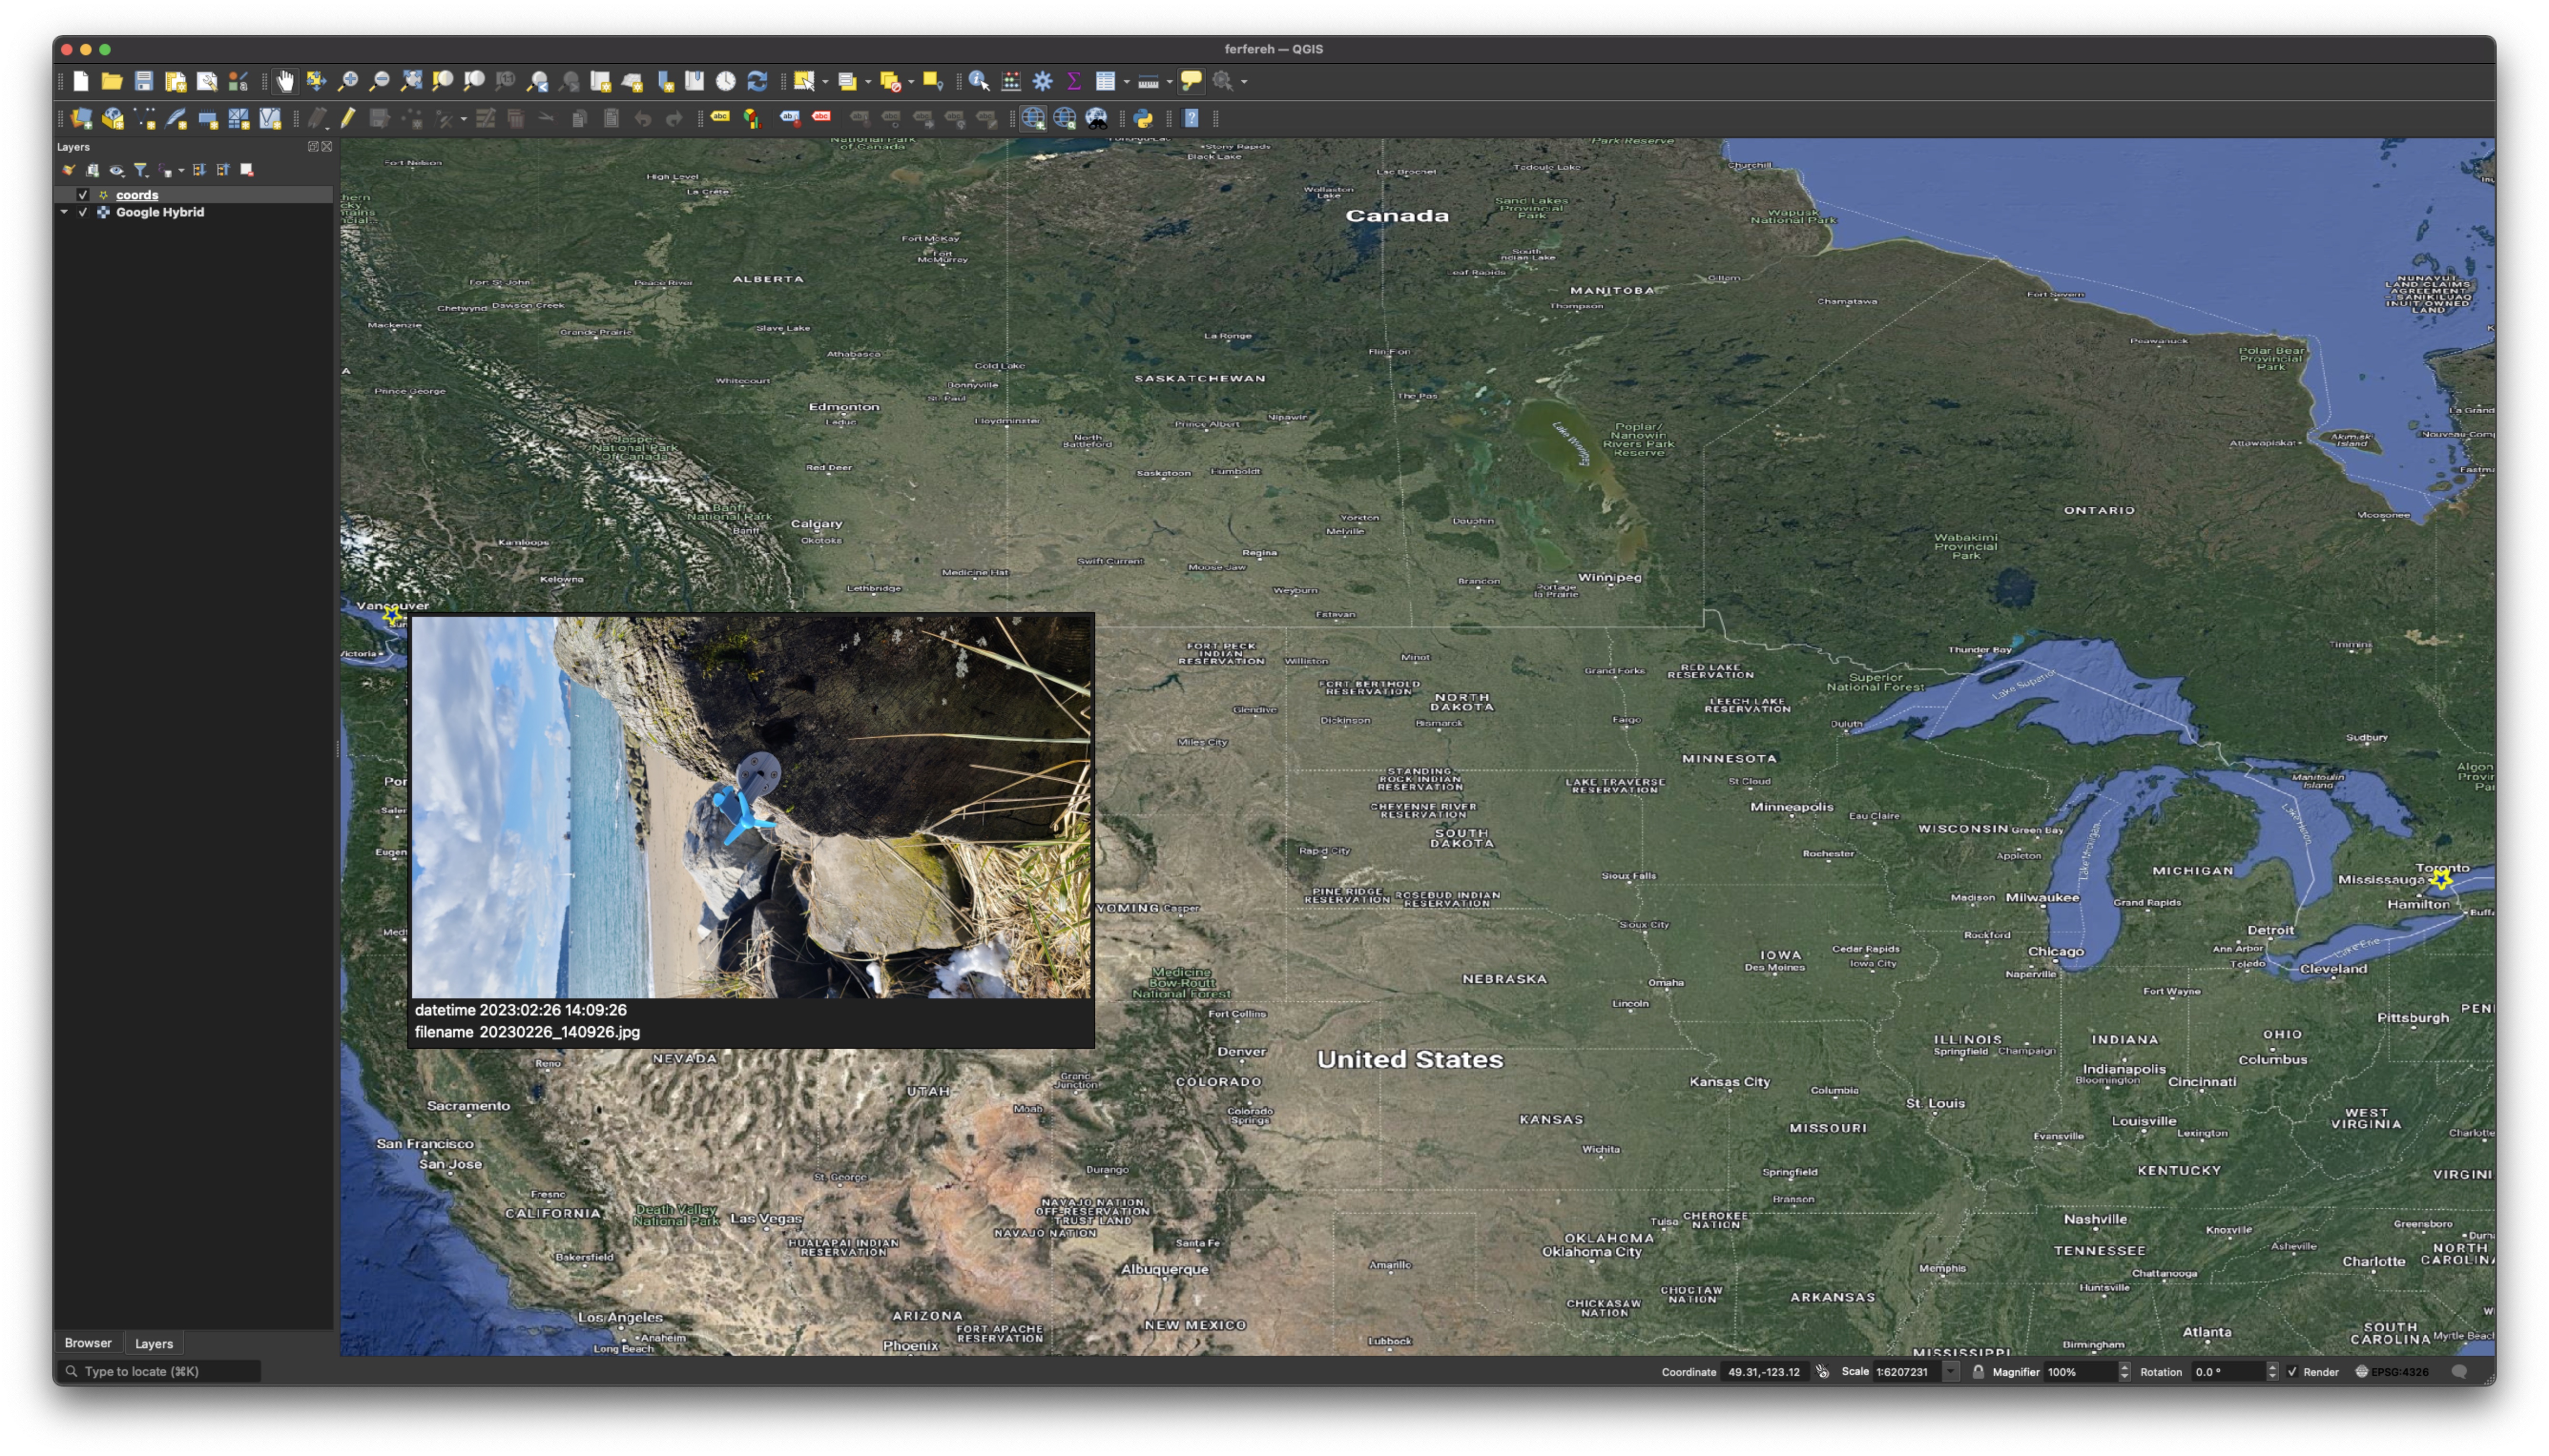The width and height of the screenshot is (2549, 1456).
Task: Save the project using the floppy icon
Action: (x=144, y=82)
